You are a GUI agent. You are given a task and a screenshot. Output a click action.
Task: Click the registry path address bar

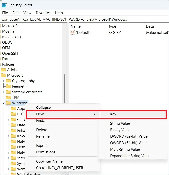tap(84, 19)
